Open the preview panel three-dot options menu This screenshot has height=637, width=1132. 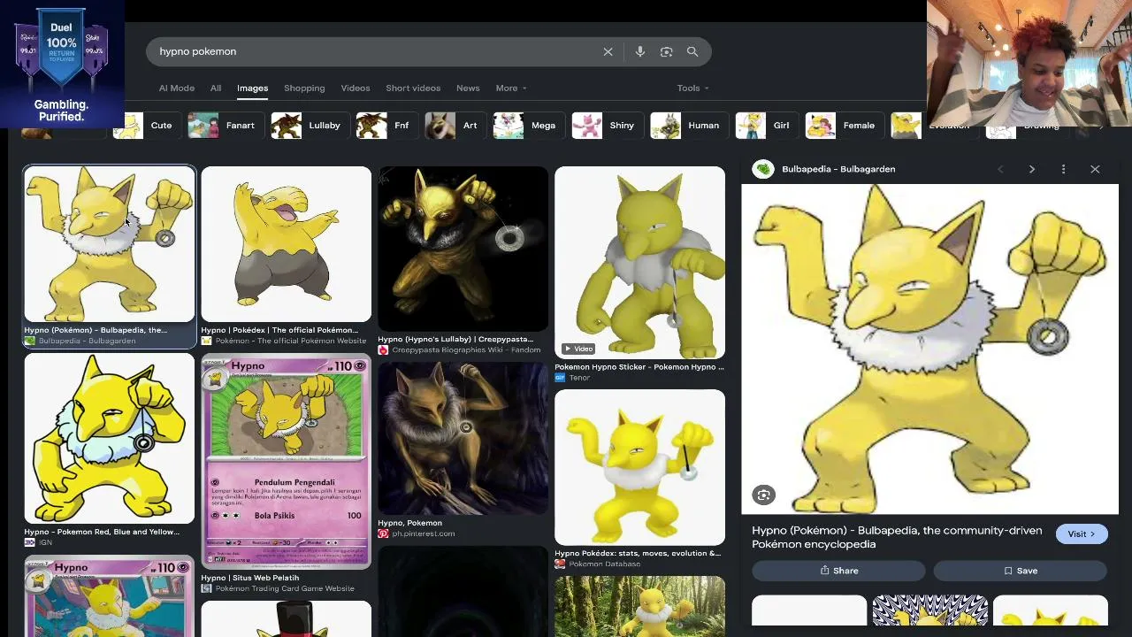click(1063, 169)
